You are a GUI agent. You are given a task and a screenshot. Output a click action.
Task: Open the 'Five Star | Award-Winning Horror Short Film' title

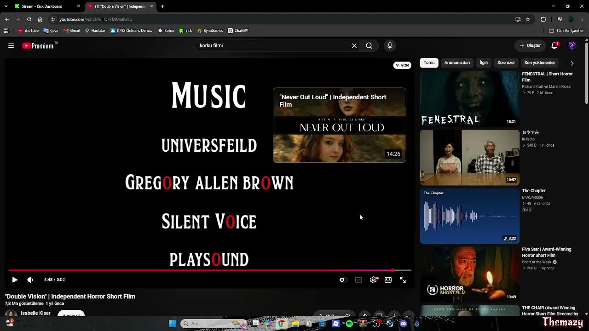click(547, 252)
